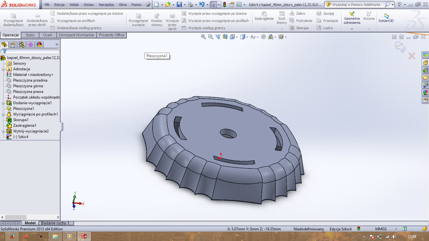
Task: Click the Section View icon
Action: 225,37
